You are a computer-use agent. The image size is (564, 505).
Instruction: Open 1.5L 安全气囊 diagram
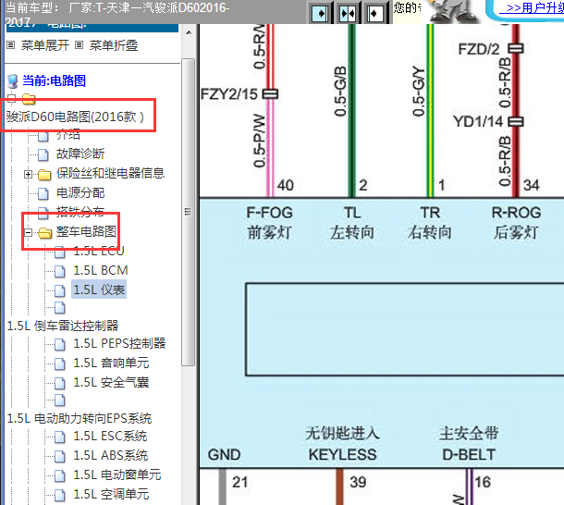(111, 382)
